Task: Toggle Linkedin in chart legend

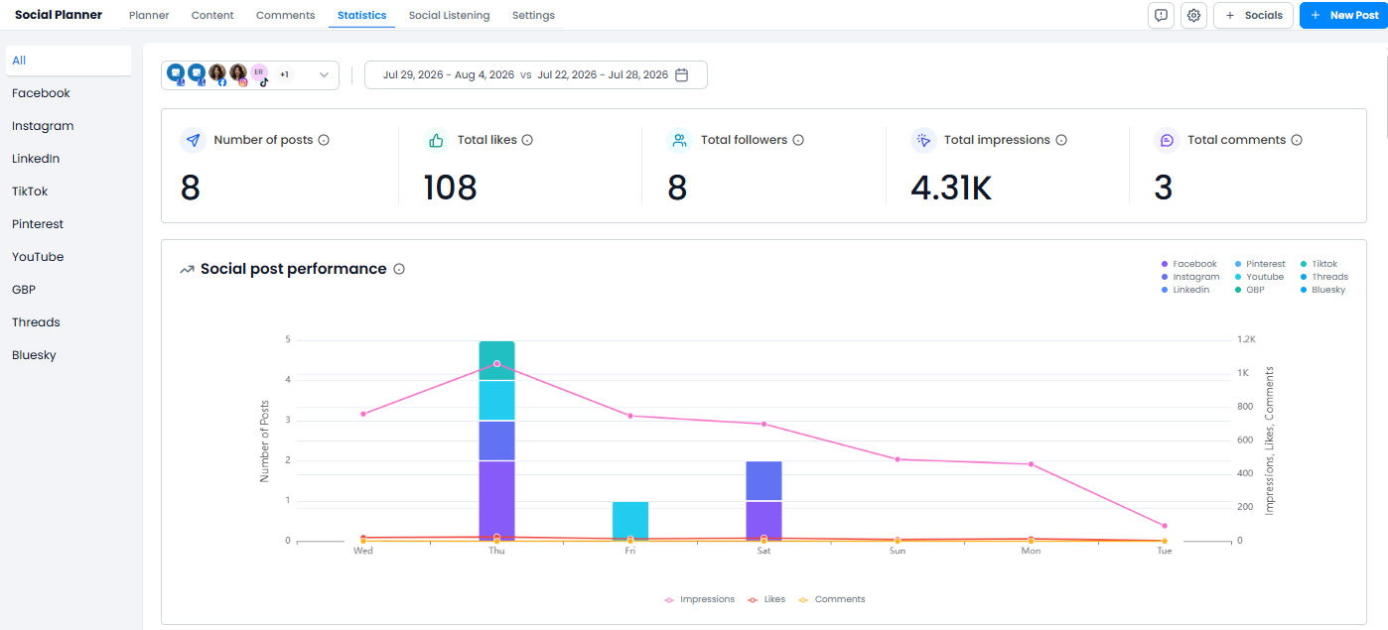Action: coord(1185,290)
